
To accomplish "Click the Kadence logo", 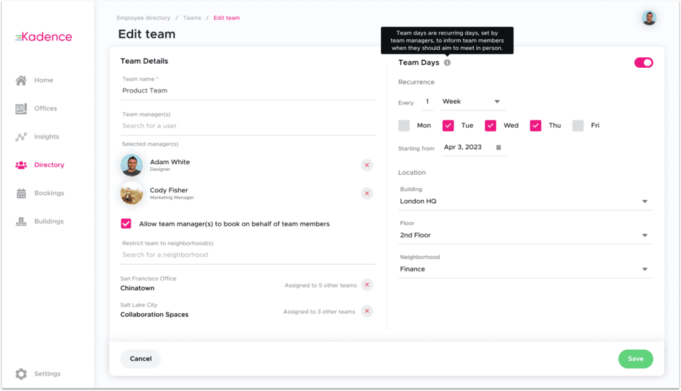I will tap(43, 37).
